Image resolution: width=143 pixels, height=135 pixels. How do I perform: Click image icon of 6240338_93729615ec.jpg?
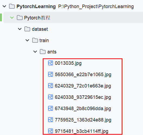(x=51, y=97)
